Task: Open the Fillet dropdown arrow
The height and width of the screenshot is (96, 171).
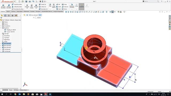Action: [x=50, y=9]
